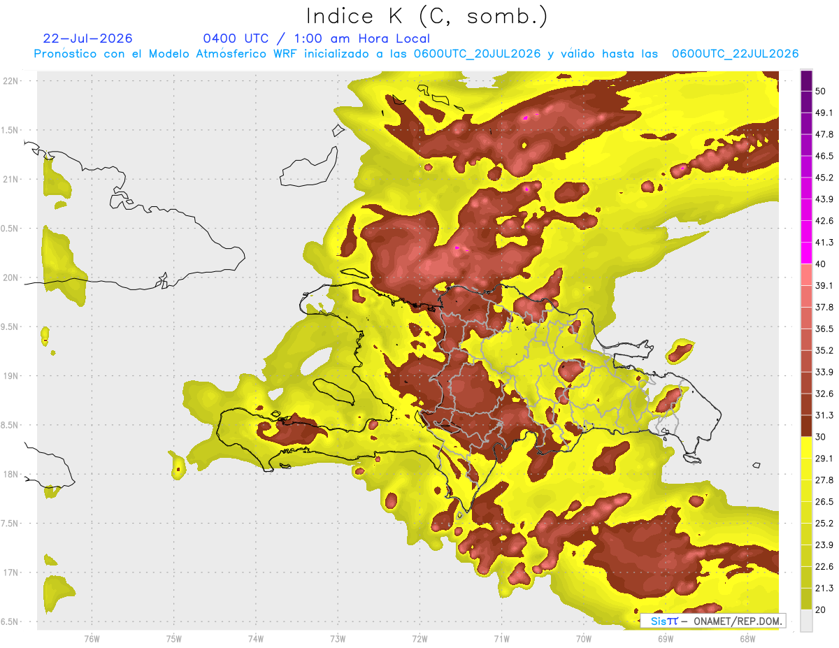
Task: Click the legend value "25.2"
Action: pos(825,524)
